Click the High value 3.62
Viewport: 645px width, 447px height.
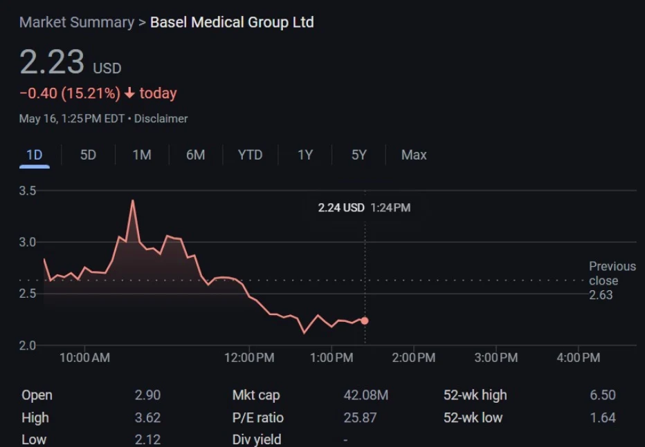[147, 418]
